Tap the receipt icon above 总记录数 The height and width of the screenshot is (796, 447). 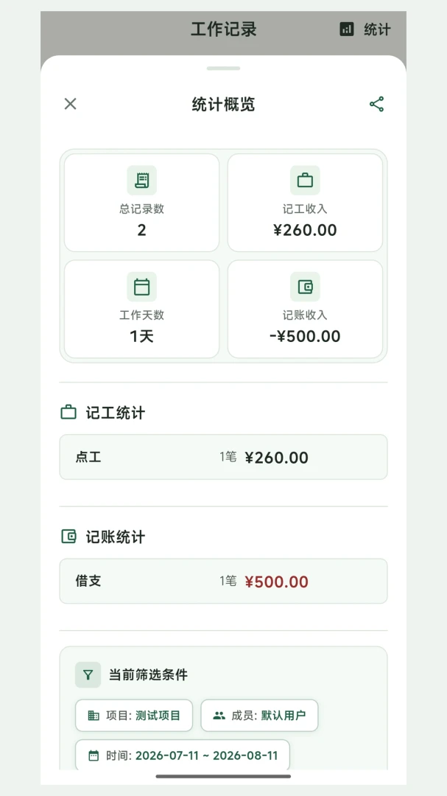pyautogui.click(x=141, y=181)
